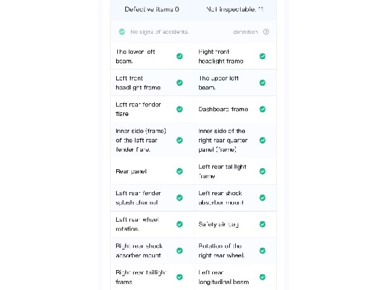Click the No signs of accidents checkmark icon
The height and width of the screenshot is (290, 387).
(x=122, y=32)
